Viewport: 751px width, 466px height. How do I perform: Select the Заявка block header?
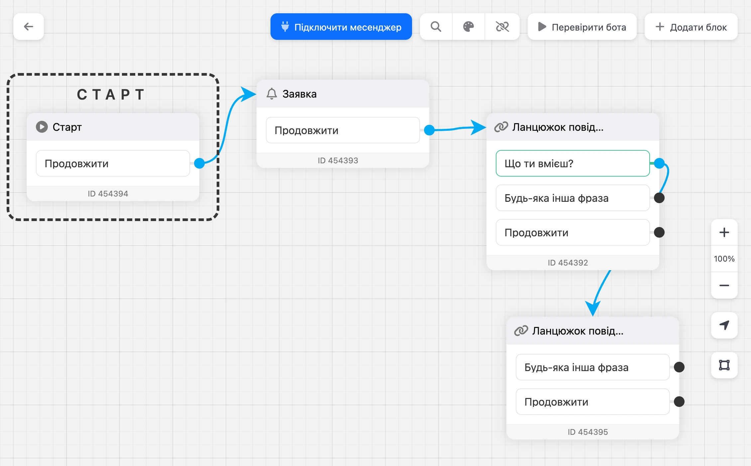pos(343,94)
